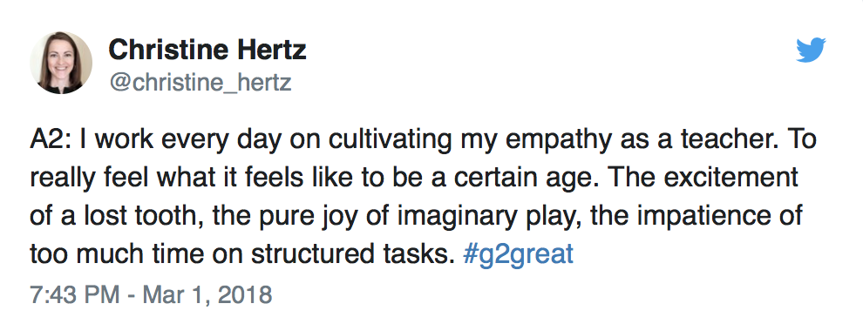Open the Christine Hertz display name
The image size is (863, 324).
[207, 50]
